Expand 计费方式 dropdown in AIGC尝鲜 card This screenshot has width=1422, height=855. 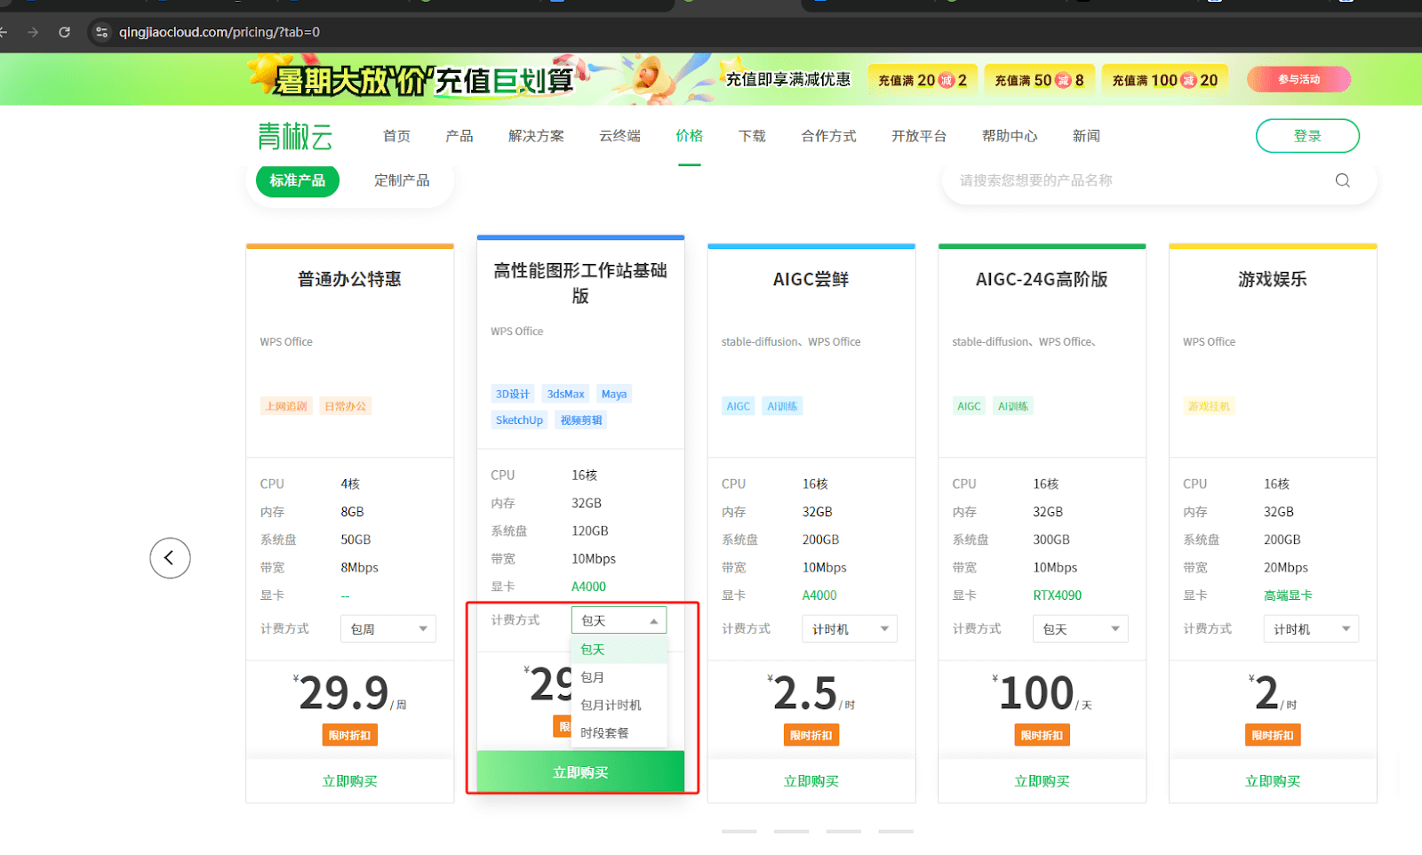(x=849, y=629)
